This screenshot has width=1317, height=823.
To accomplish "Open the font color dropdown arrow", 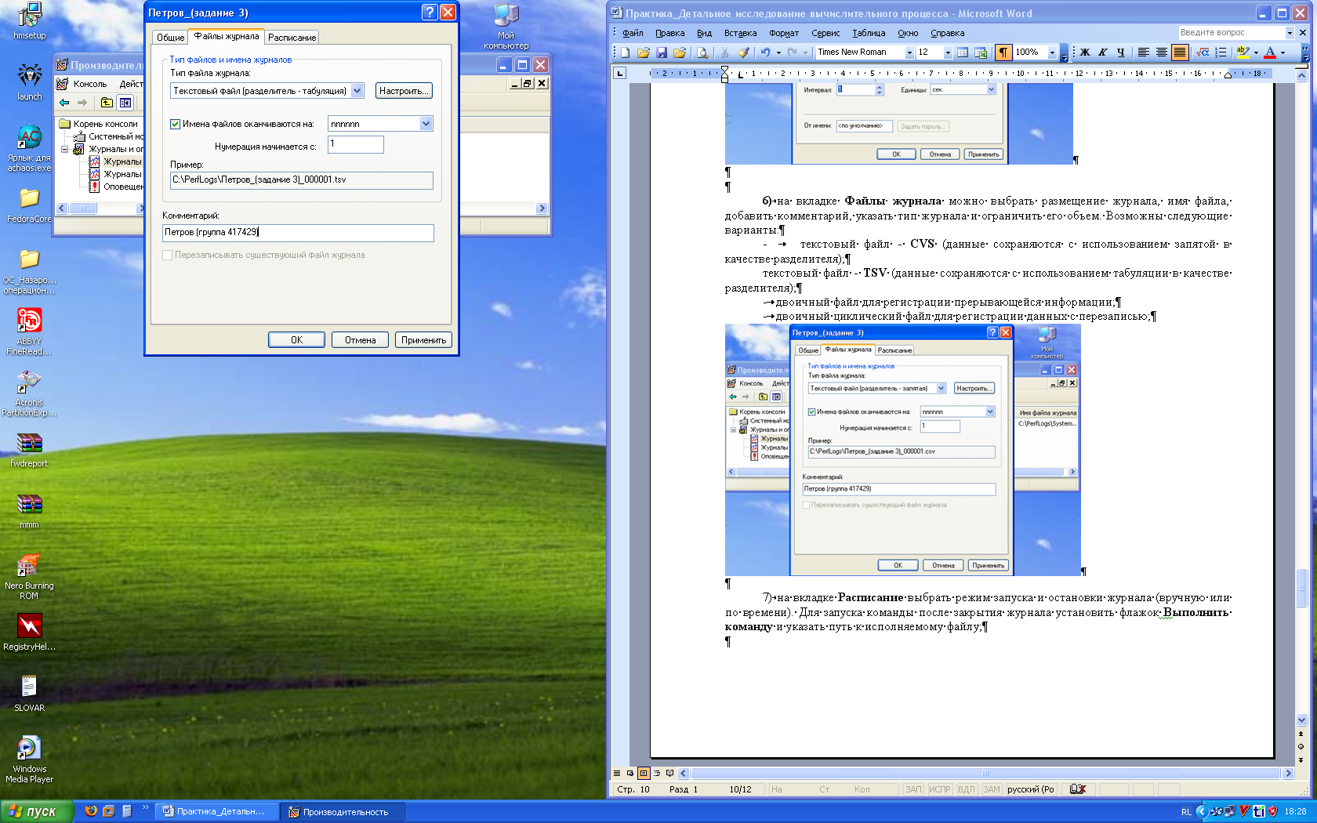I will [x=1283, y=53].
